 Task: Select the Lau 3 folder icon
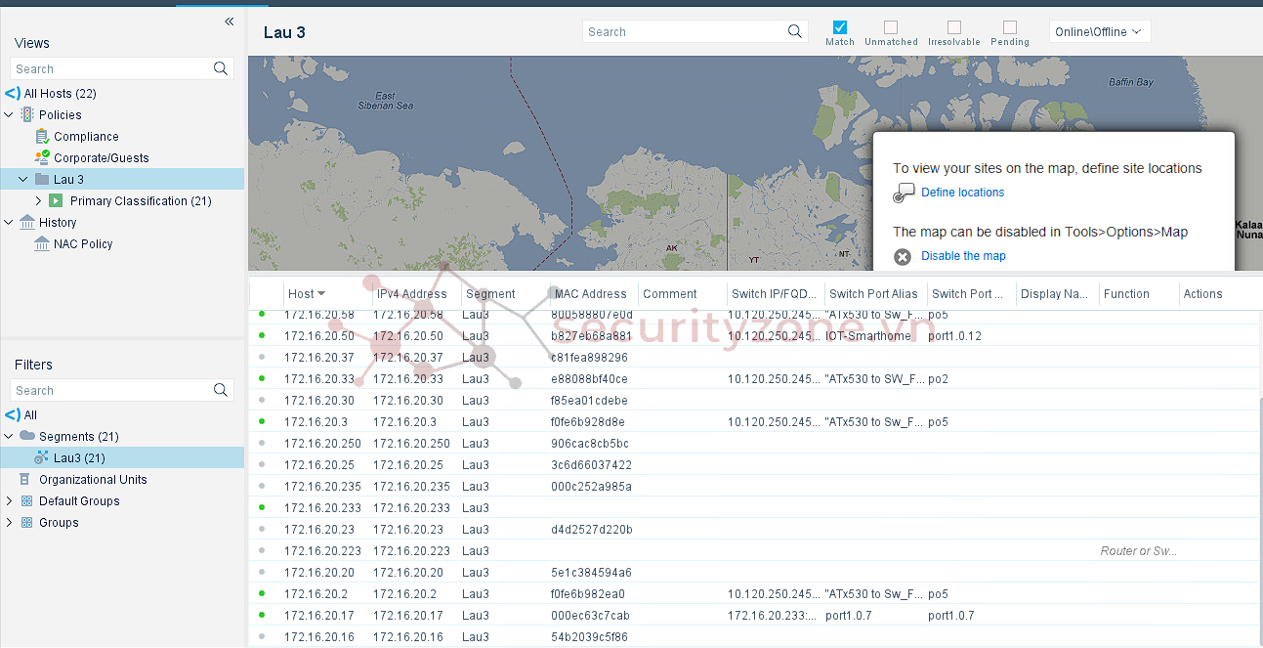42,180
